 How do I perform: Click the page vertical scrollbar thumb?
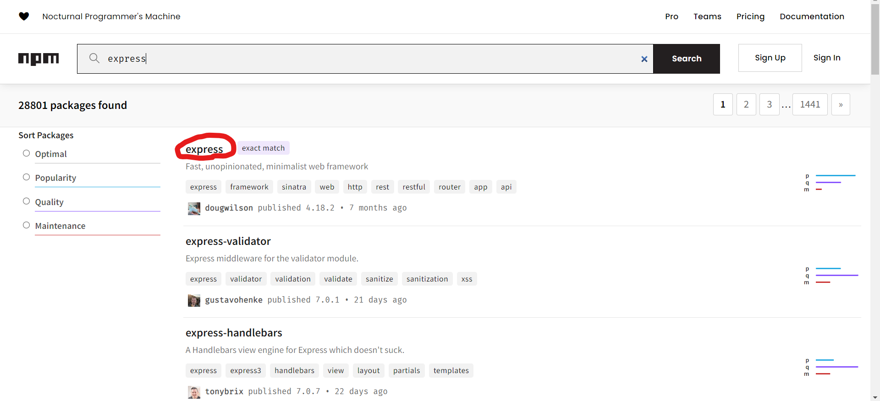pos(875,40)
